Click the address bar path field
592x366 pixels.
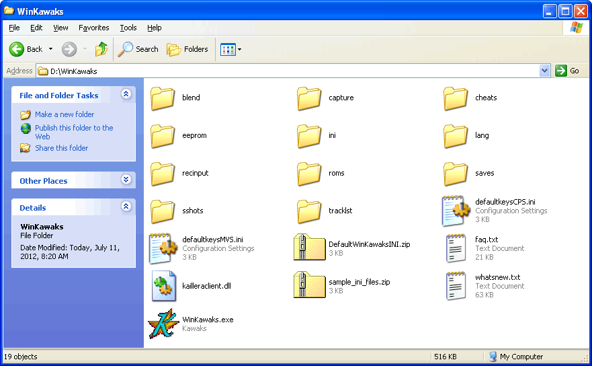(289, 71)
